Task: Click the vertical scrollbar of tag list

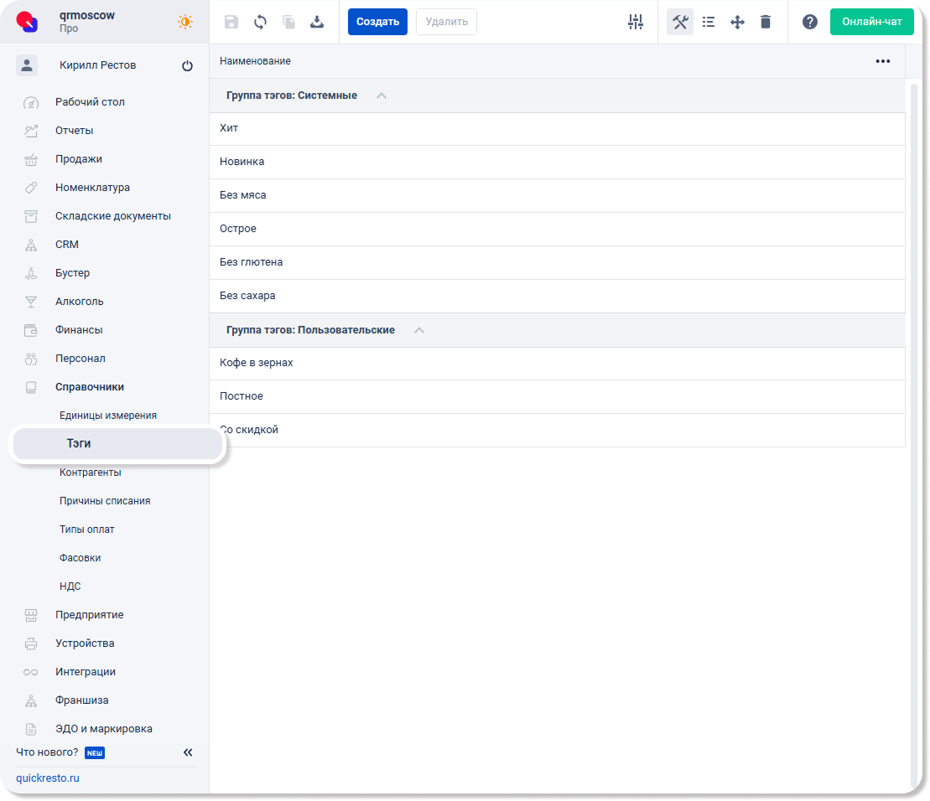Action: 914,419
